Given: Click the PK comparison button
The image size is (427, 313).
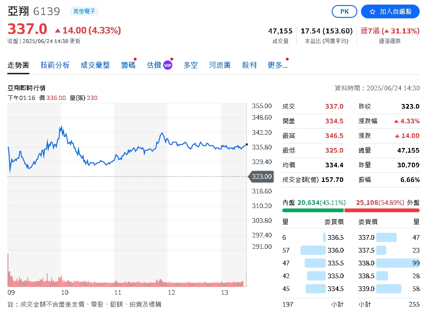Looking at the screenshot, I should pos(344,11).
